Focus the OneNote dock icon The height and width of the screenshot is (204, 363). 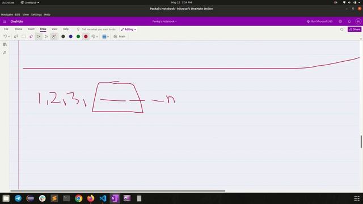115,198
